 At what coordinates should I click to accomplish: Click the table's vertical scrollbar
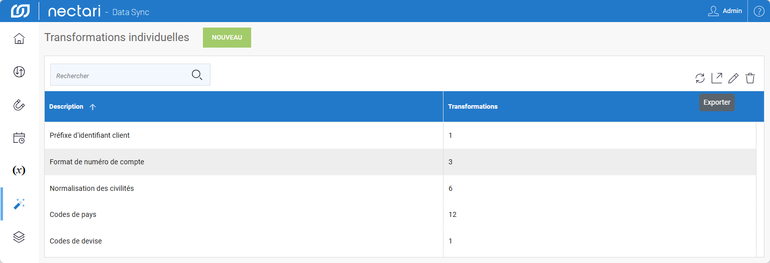pos(760,189)
